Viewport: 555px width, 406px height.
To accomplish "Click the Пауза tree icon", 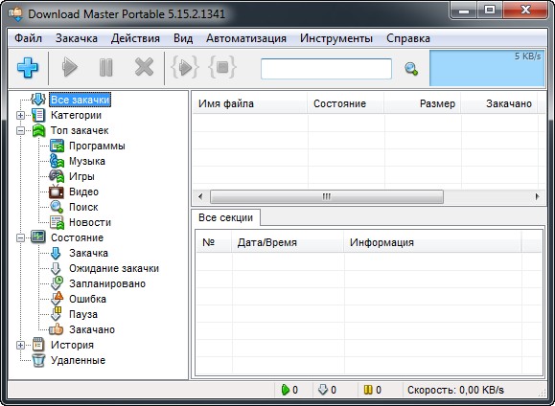I will pyautogui.click(x=57, y=314).
